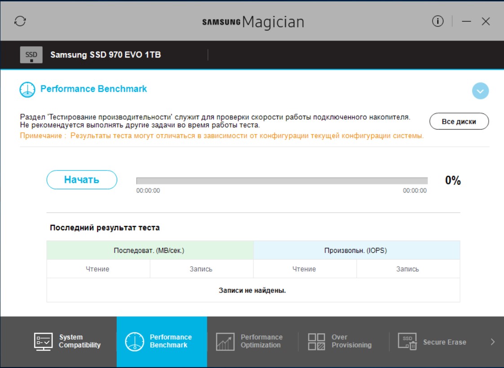Viewport: 504px width, 368px height.
Task: Click Последний результат теста heading
Action: click(x=105, y=228)
